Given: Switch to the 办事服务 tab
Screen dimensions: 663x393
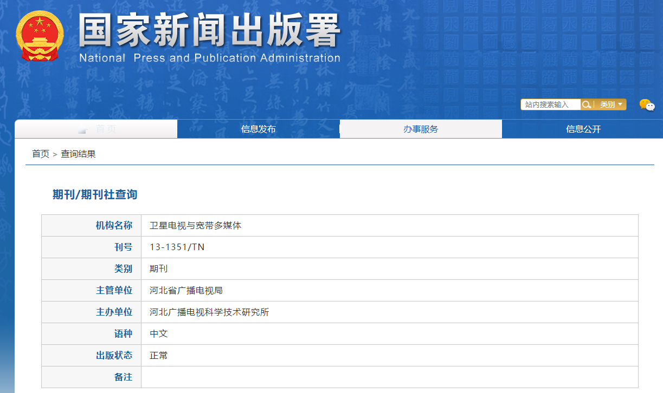Looking at the screenshot, I should pyautogui.click(x=420, y=129).
